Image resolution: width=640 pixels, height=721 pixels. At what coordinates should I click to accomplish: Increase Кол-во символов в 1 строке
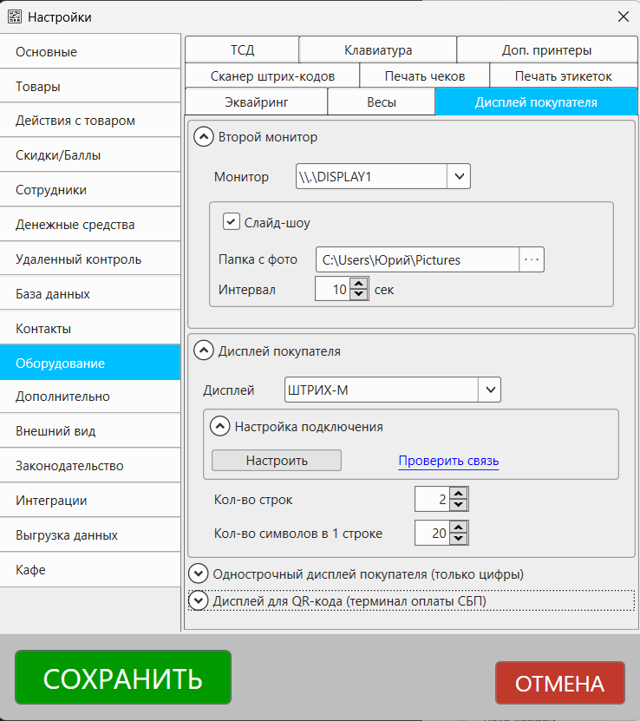pyautogui.click(x=459, y=527)
